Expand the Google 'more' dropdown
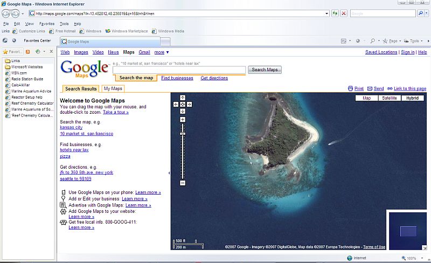 tap(162, 52)
